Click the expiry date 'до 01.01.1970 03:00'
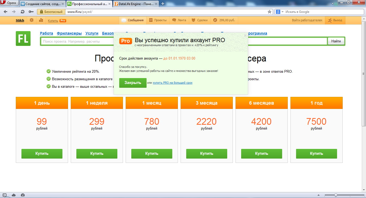Screen dimensions: 366x198 (x=179, y=58)
